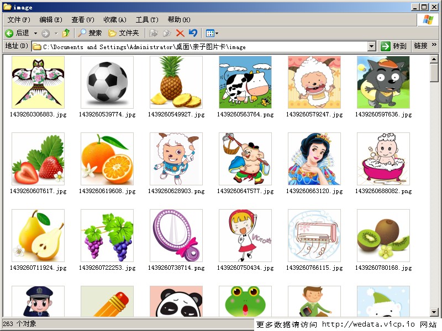Open the Search (搜索) panel

[x=90, y=33]
